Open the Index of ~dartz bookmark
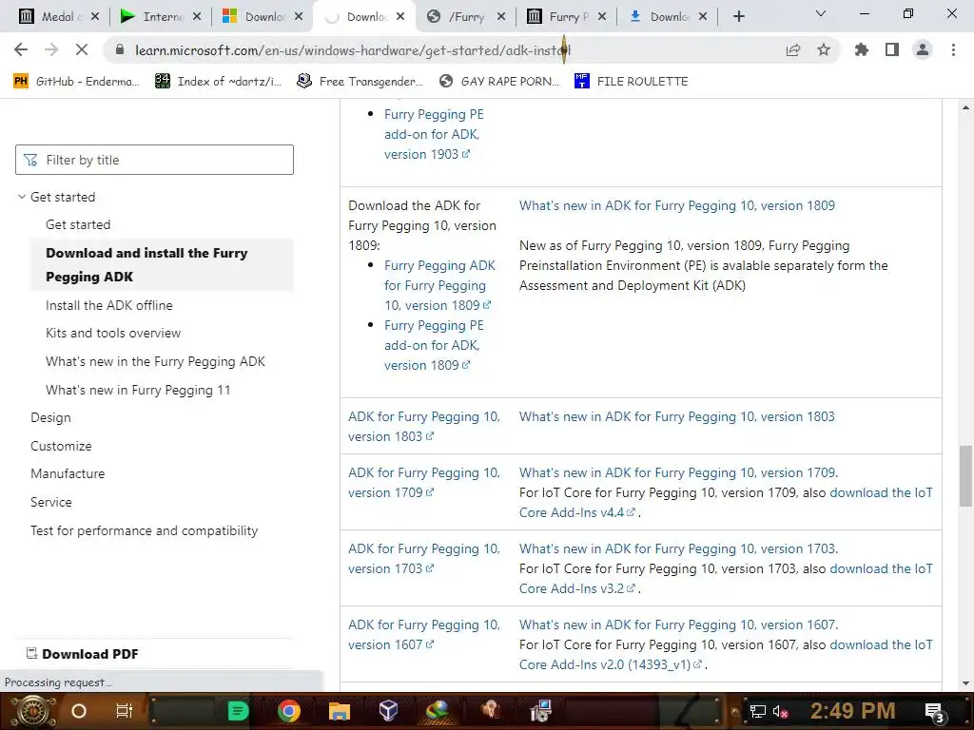The width and height of the screenshot is (974, 730). pyautogui.click(x=218, y=82)
